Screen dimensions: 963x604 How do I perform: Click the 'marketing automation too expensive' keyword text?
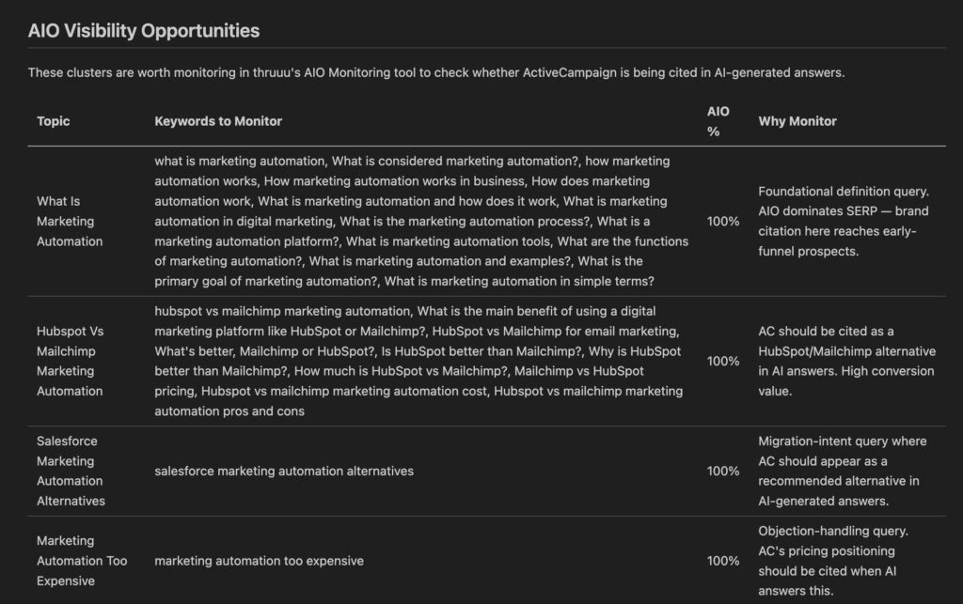click(x=259, y=561)
